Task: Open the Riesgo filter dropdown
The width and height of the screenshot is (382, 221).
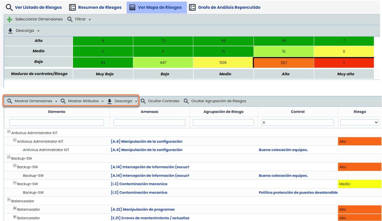Action: 360,122
